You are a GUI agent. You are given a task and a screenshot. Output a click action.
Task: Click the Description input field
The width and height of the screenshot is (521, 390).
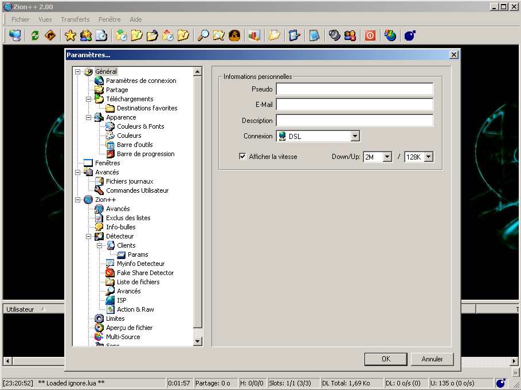coord(355,121)
